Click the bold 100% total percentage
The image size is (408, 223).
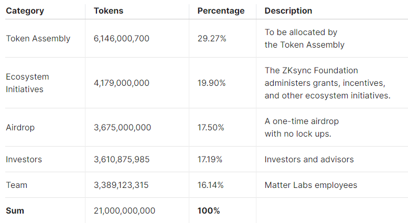[x=209, y=210]
